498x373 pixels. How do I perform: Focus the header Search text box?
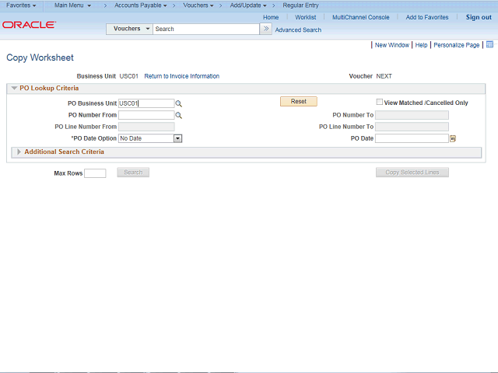pyautogui.click(x=205, y=29)
